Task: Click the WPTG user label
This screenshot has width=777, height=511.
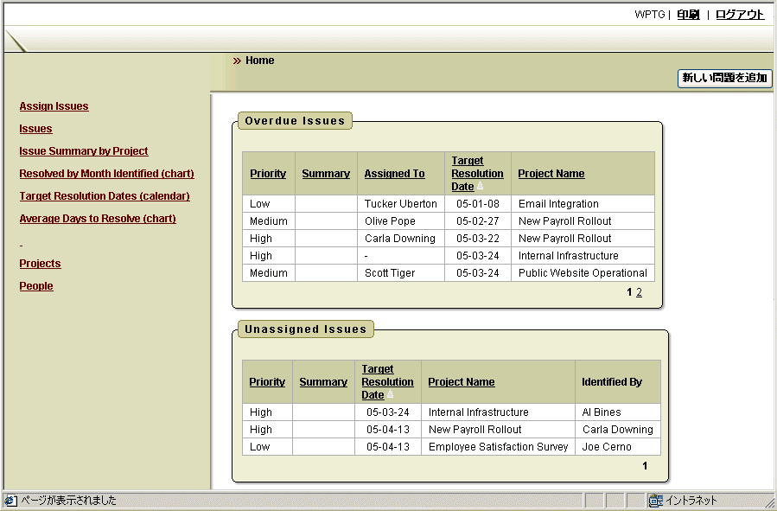Action: 649,15
